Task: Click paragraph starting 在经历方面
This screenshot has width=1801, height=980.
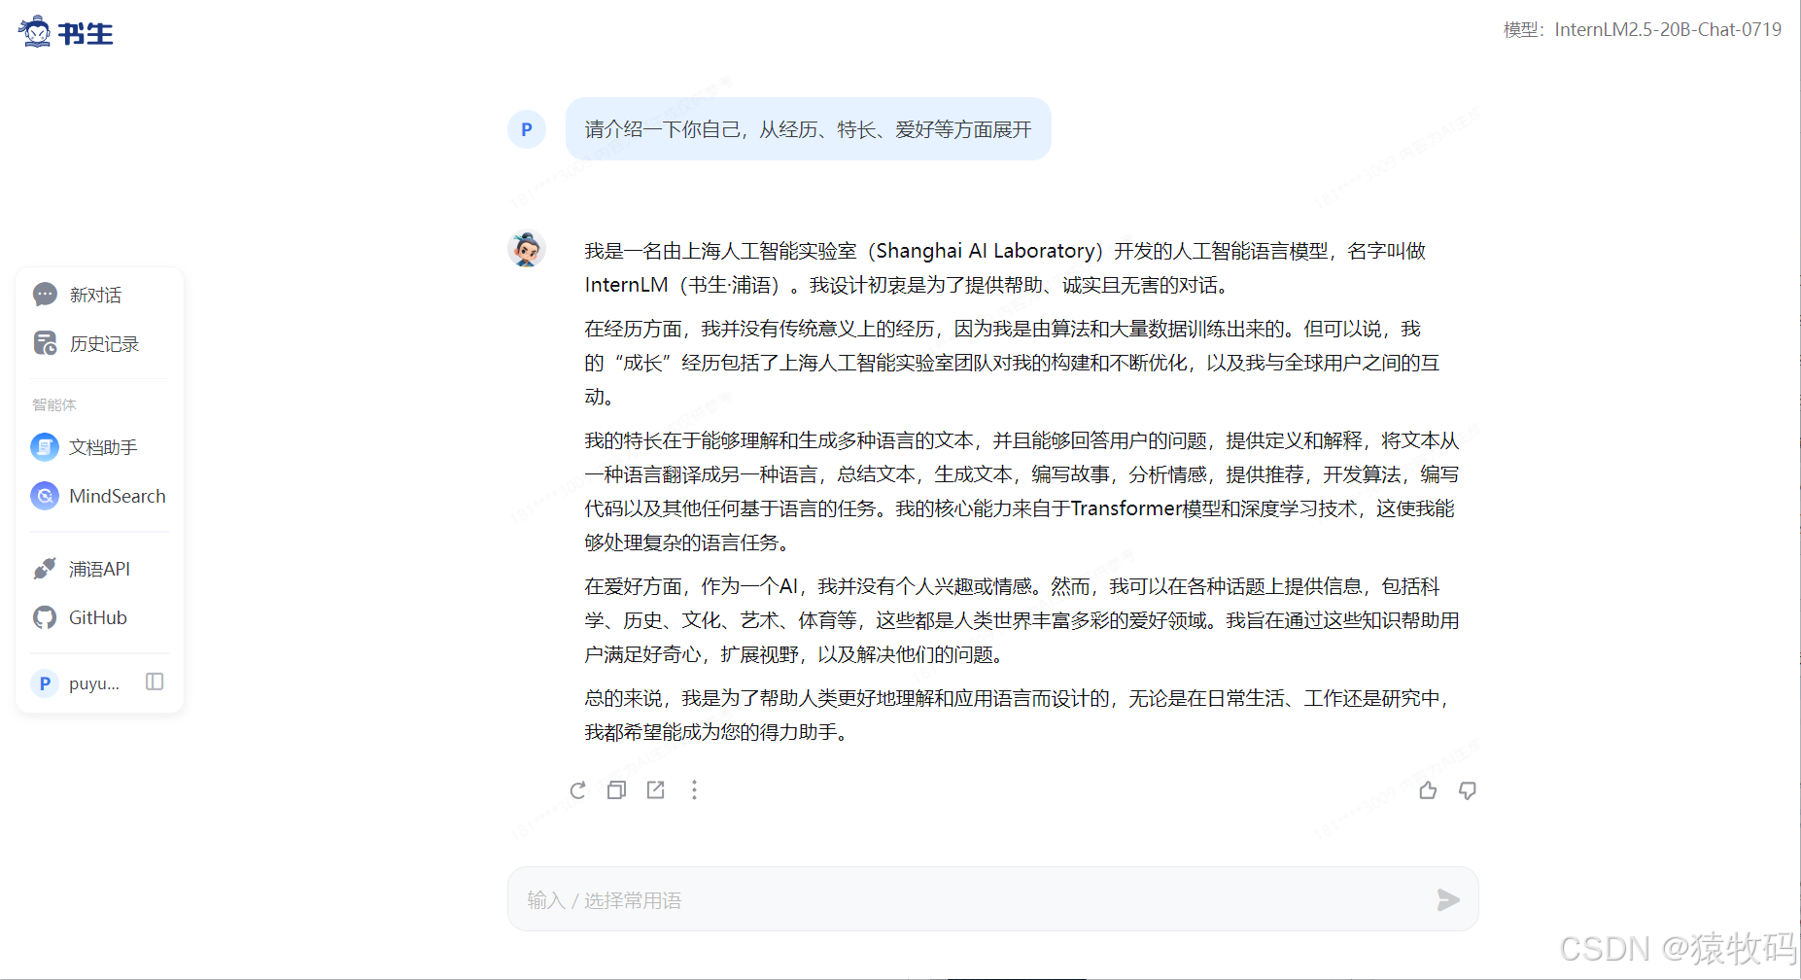Action: point(1012,363)
